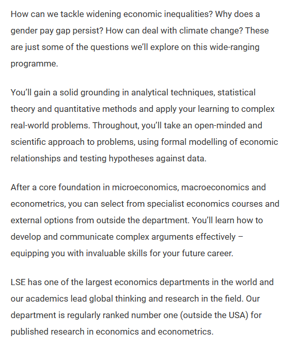Screen dimensions: 297x348
Task: Click the word "programme." ending first paragraph
Action: (x=34, y=64)
